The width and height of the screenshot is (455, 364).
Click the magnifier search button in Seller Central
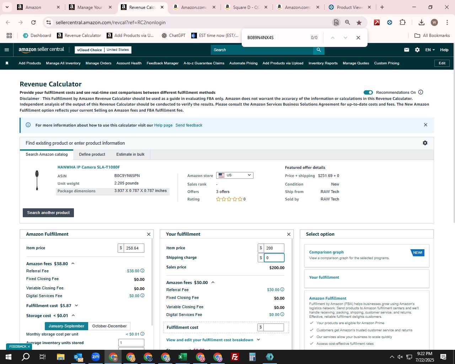(x=319, y=50)
